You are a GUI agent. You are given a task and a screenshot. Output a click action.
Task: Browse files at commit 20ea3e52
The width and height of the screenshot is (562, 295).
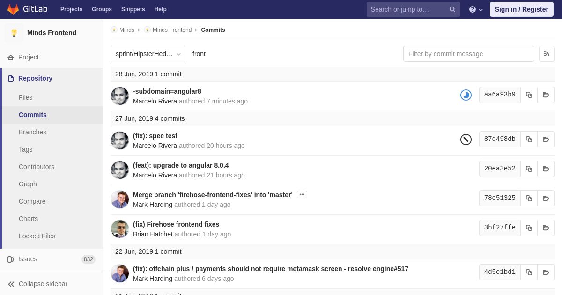pyautogui.click(x=546, y=169)
